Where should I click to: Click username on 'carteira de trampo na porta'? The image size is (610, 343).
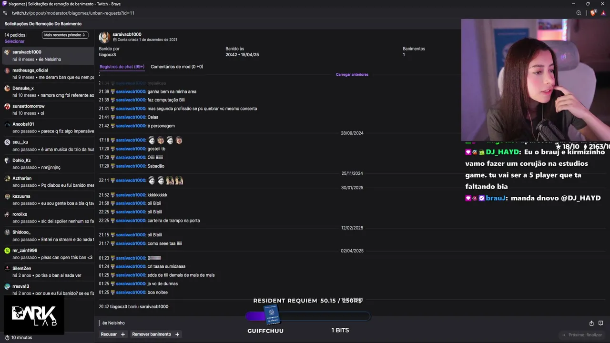131,221
